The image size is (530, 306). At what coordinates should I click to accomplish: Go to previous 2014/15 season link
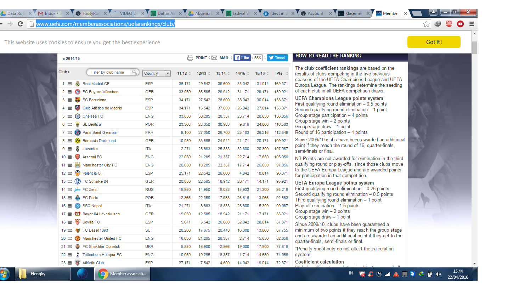tap(71, 58)
